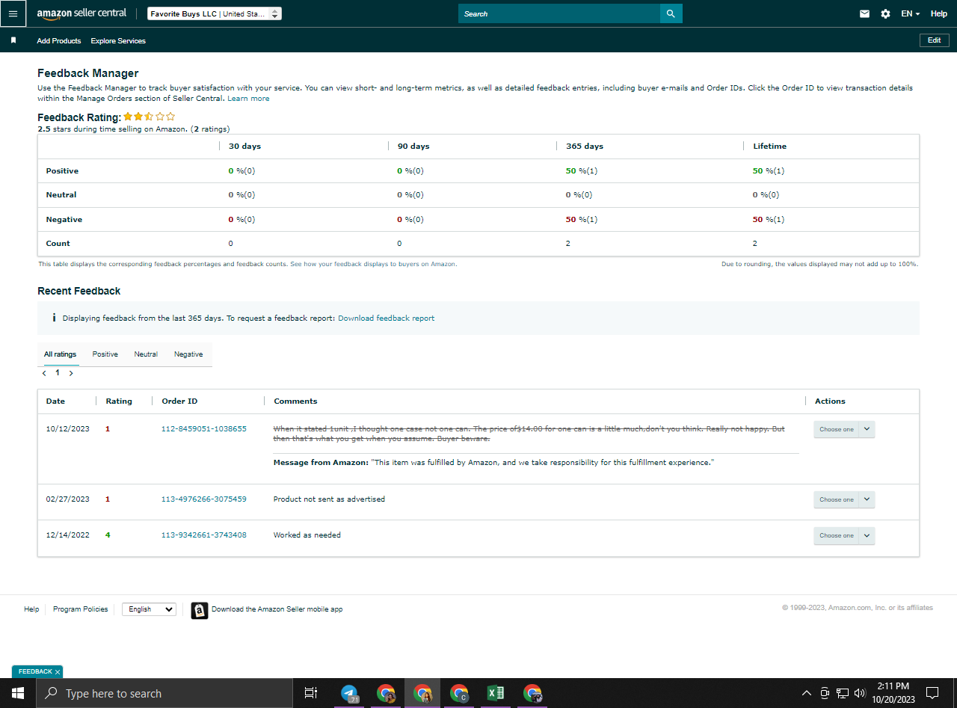Click the 365 days column header
The image size is (957, 708).
tap(585, 147)
